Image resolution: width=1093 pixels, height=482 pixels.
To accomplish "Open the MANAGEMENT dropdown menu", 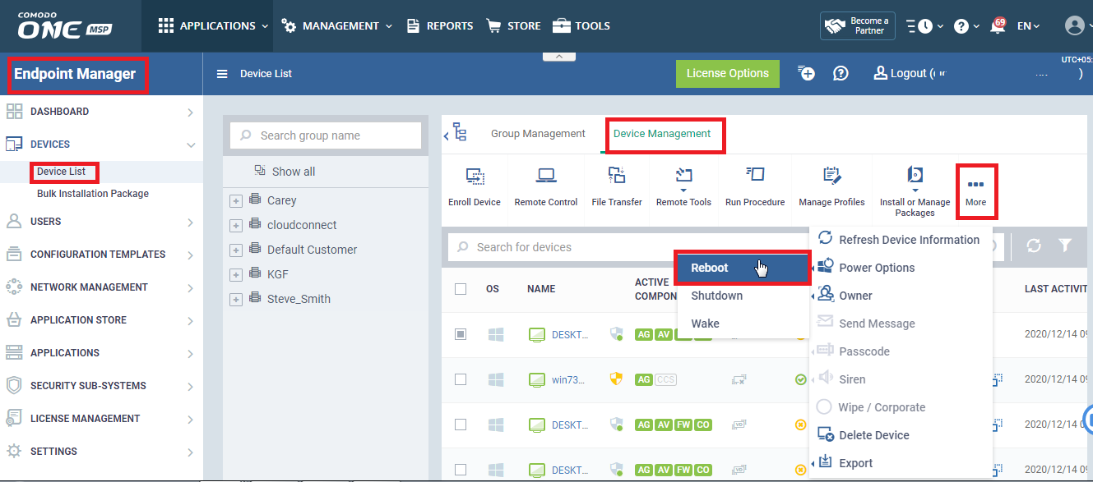I will pos(337,25).
